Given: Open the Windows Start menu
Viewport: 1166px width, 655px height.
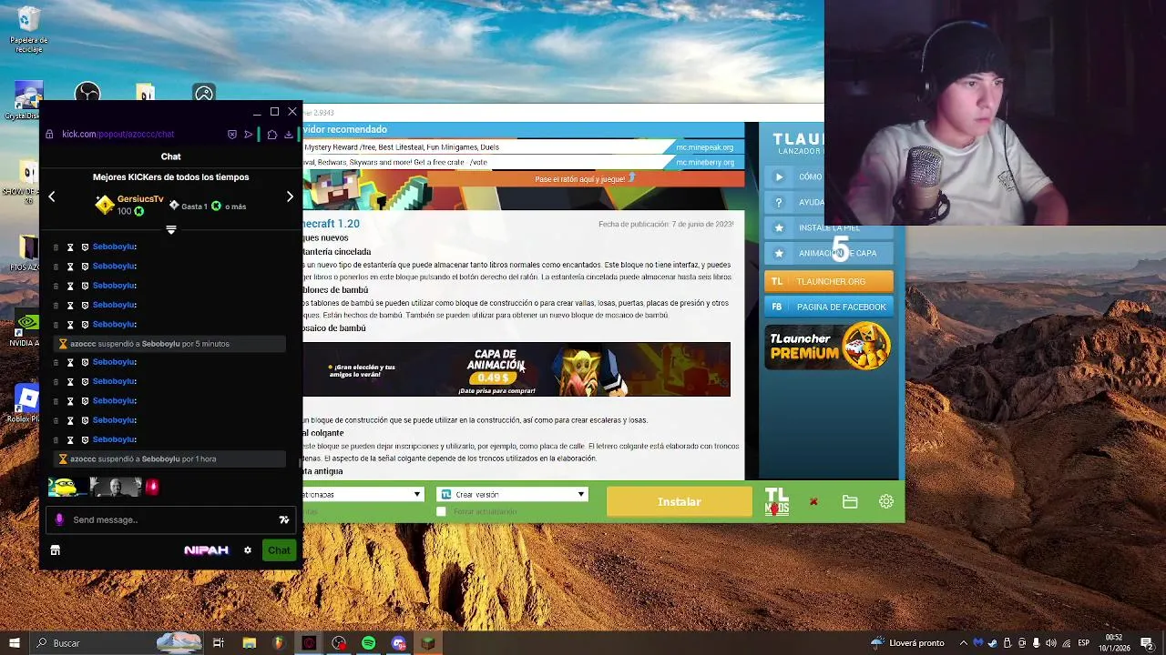Looking at the screenshot, I should point(14,643).
